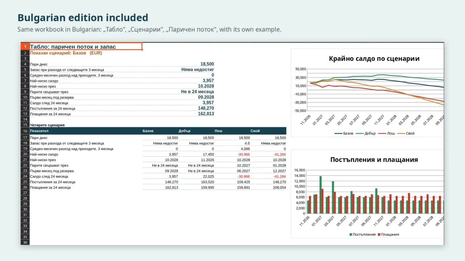This screenshot has height=261, width=465.
Task: Select the "Добър" column header in the scenarios table
Action: tap(196, 131)
